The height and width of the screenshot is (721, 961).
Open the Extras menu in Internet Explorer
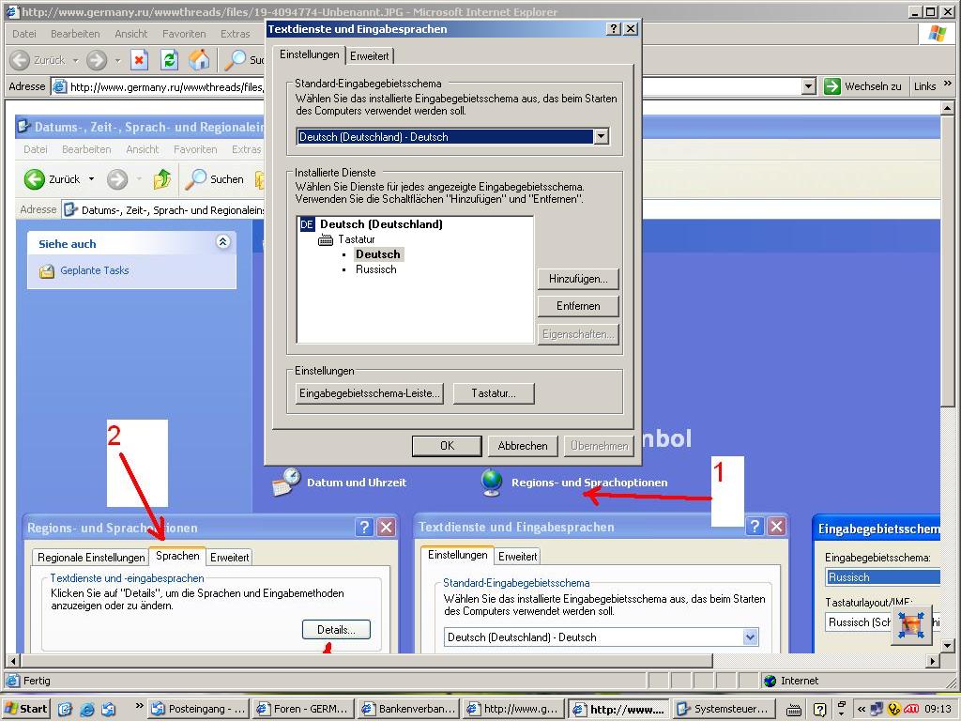[236, 34]
